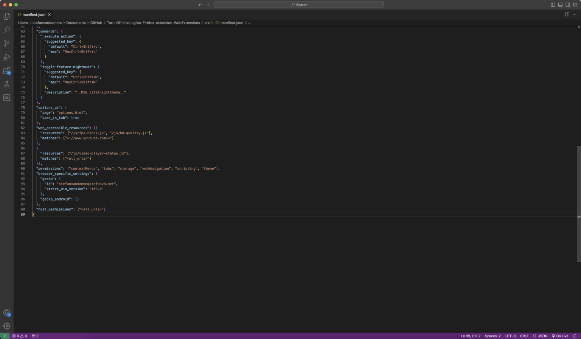Open the GitHub breadcrumb dropdown
581x339 pixels.
click(x=96, y=23)
